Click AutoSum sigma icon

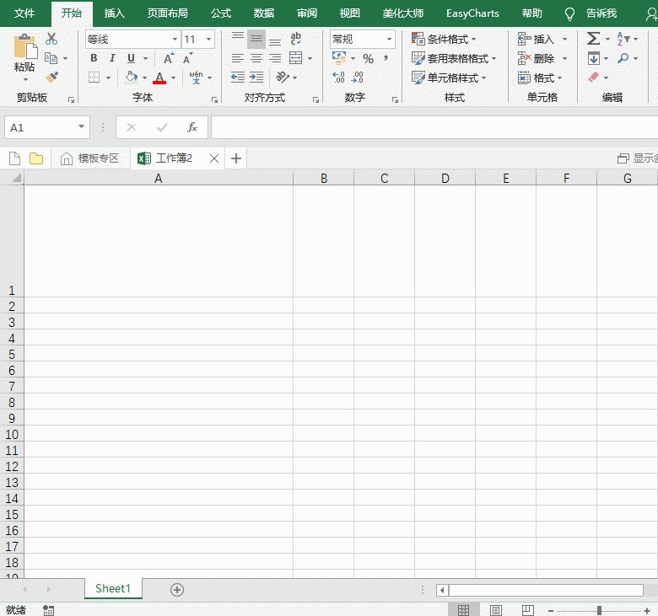593,39
